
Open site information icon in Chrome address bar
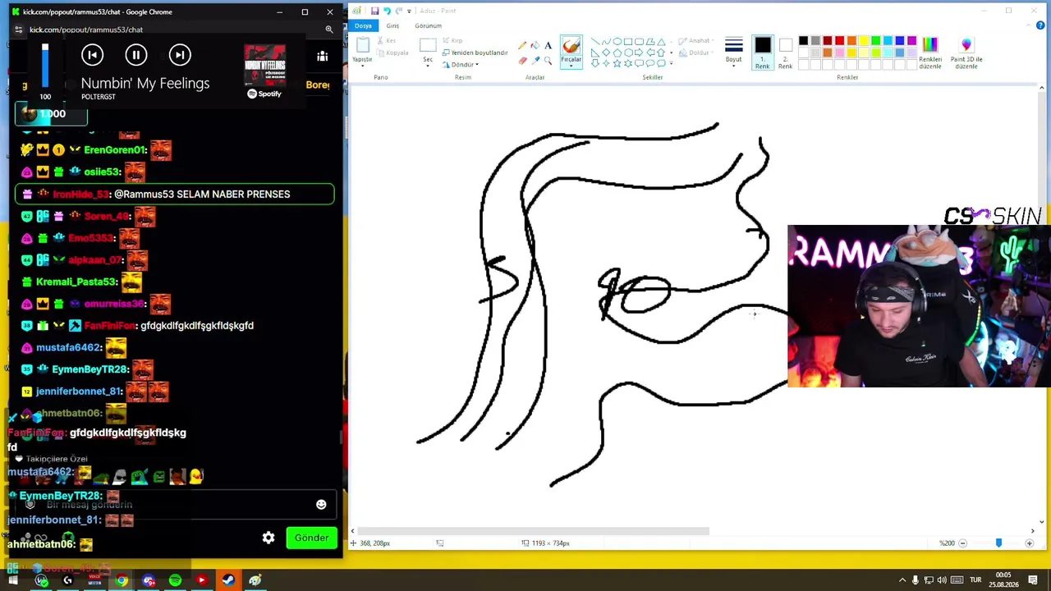[x=18, y=30]
